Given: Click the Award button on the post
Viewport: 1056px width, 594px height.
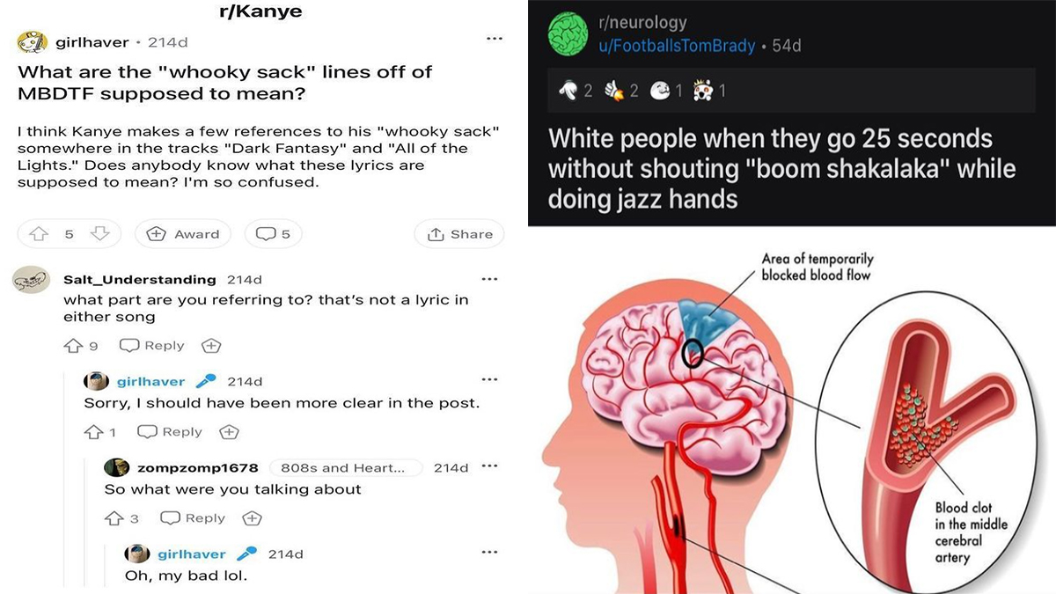Looking at the screenshot, I should [x=183, y=233].
